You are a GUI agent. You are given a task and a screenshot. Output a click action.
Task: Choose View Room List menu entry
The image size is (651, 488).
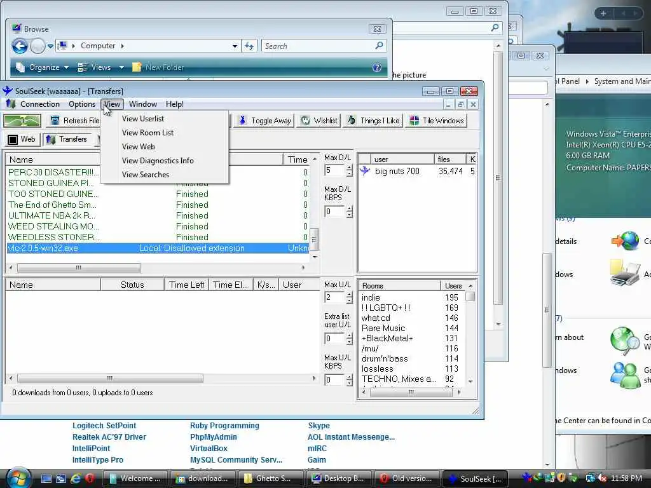coord(147,133)
